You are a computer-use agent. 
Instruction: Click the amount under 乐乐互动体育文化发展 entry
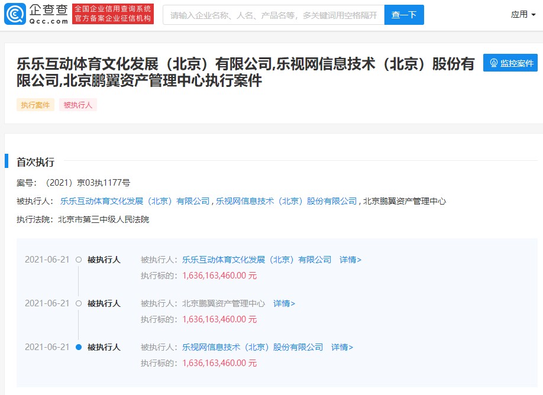[x=219, y=276]
